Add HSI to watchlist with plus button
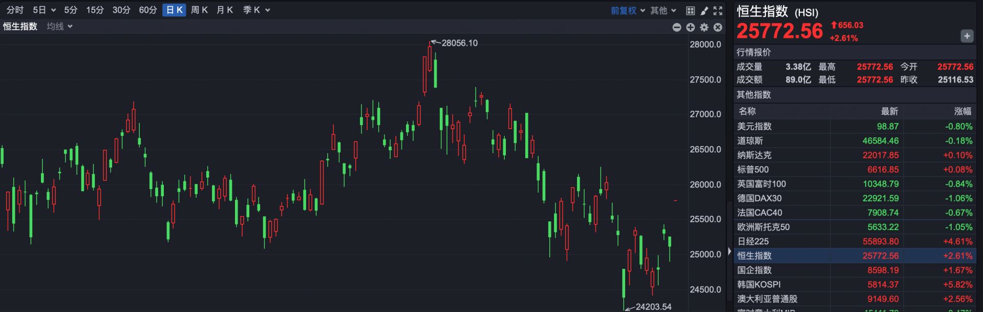Screen dimensions: 983x312 pos(967,36)
